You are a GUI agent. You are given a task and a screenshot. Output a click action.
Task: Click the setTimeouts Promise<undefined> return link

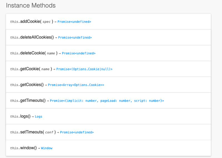pos(77,132)
